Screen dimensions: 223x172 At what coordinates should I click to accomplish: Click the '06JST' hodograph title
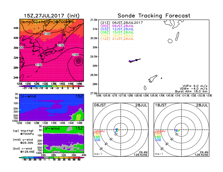tap(100, 105)
